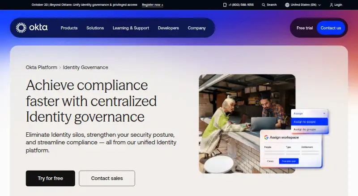The image size is (358, 196).
Task: Click the Okta sunburst logo
Action: (21, 28)
